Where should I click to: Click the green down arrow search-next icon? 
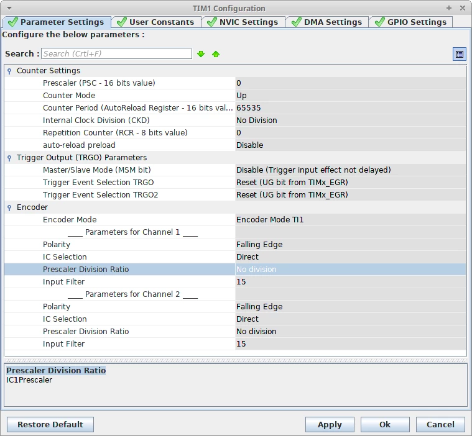(201, 54)
